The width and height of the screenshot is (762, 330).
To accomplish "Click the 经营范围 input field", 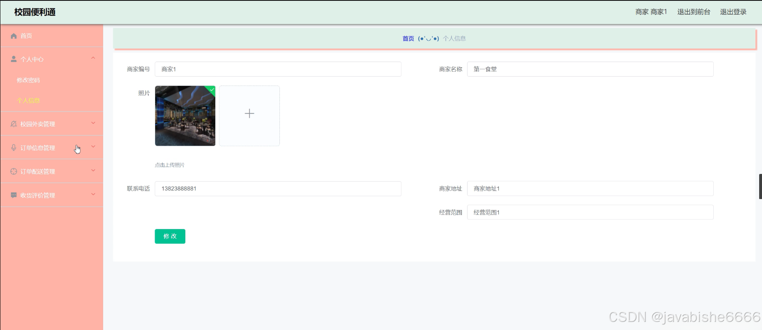I will tap(590, 212).
